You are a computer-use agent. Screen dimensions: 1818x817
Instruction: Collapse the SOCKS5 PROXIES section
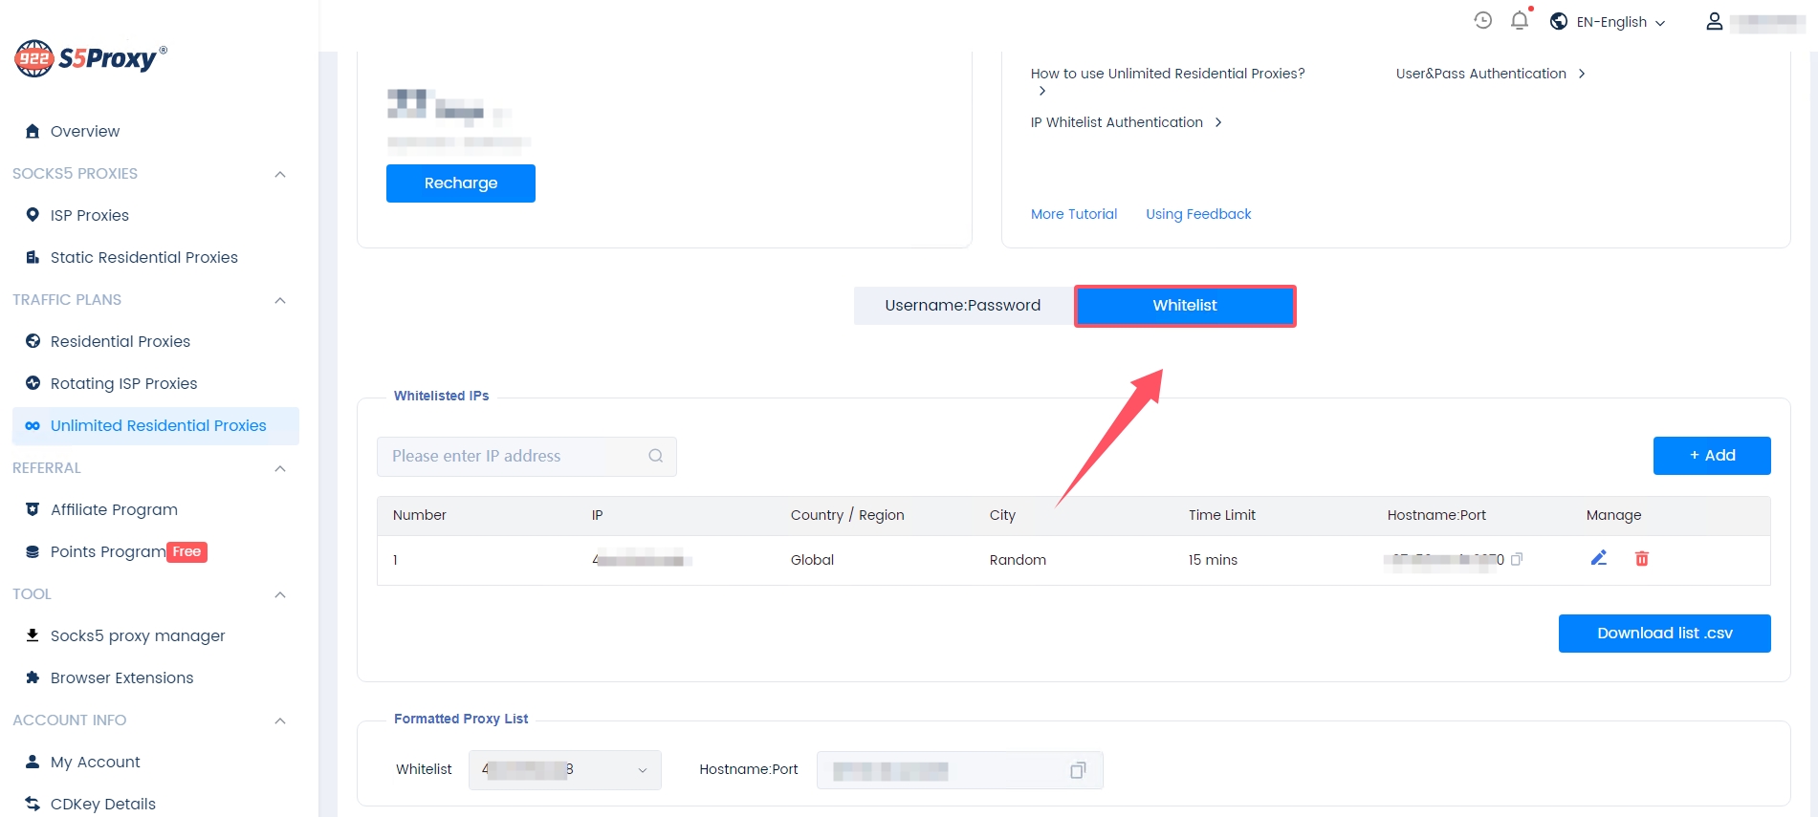pos(280,174)
